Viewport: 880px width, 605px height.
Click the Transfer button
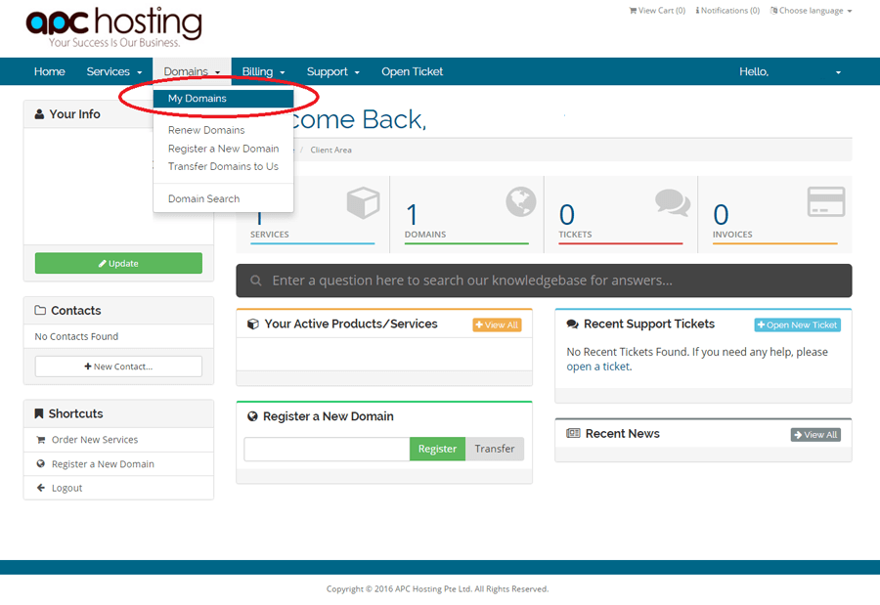[x=495, y=449]
